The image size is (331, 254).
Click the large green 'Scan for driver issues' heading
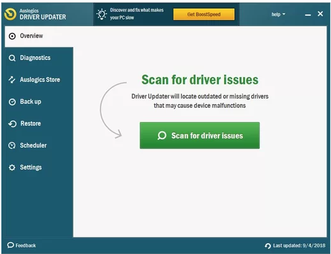[200, 80]
